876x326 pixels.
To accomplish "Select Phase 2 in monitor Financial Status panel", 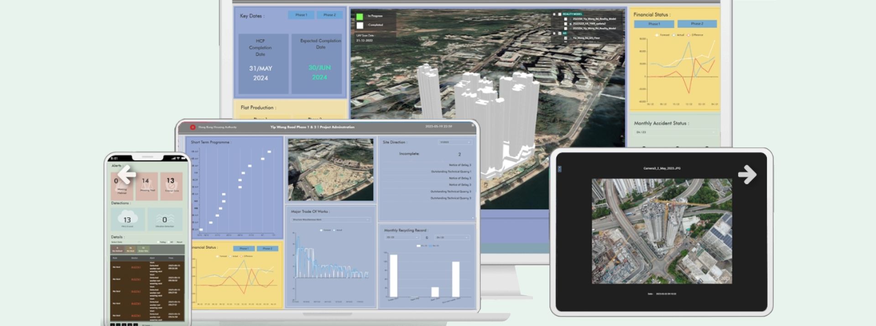I will (x=697, y=24).
